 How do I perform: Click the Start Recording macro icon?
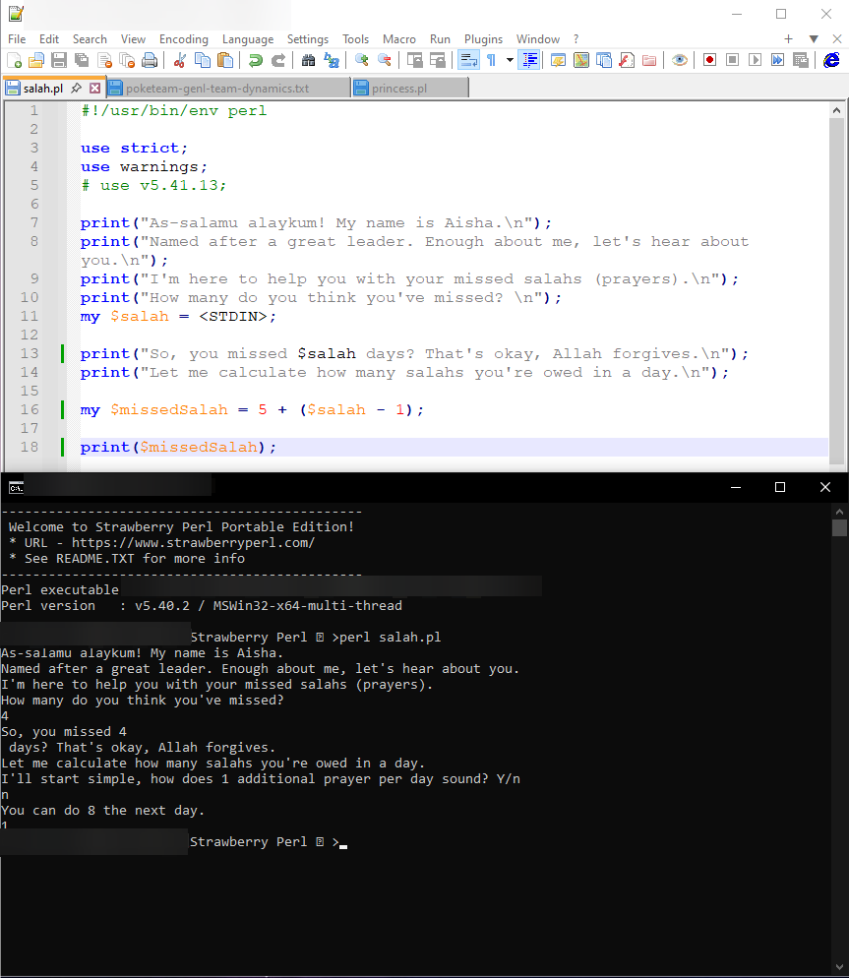pyautogui.click(x=709, y=60)
